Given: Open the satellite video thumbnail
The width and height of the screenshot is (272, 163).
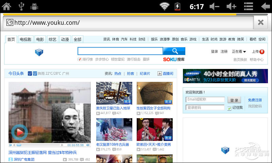Looking at the screenshot, I should point(114,93).
